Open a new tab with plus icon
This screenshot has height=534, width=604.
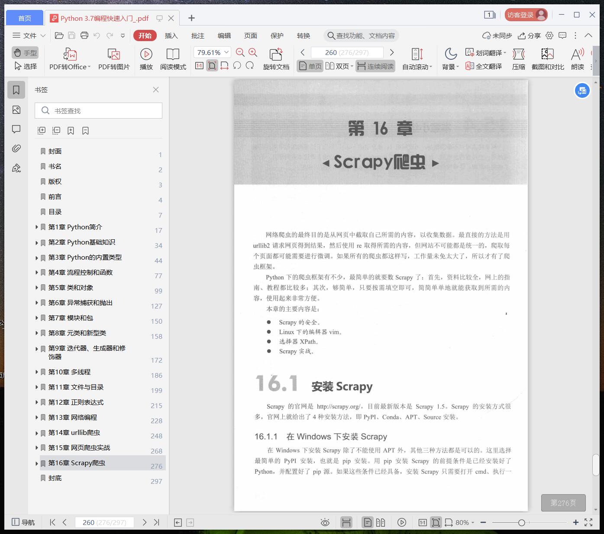click(x=191, y=18)
